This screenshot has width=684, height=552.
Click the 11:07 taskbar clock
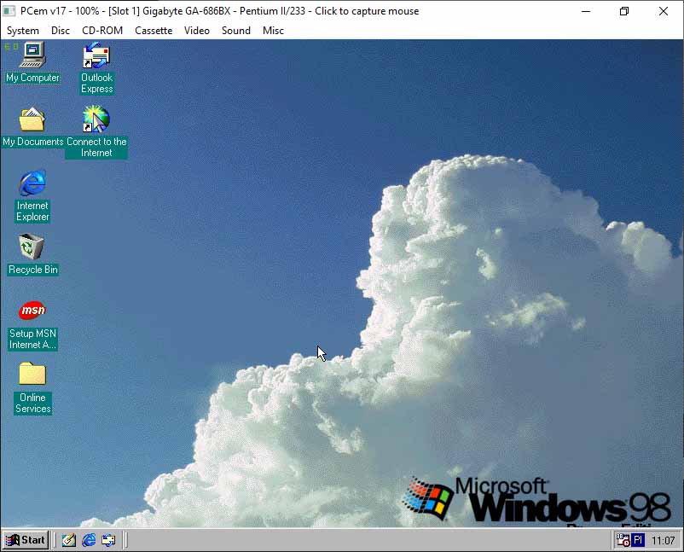[663, 541]
